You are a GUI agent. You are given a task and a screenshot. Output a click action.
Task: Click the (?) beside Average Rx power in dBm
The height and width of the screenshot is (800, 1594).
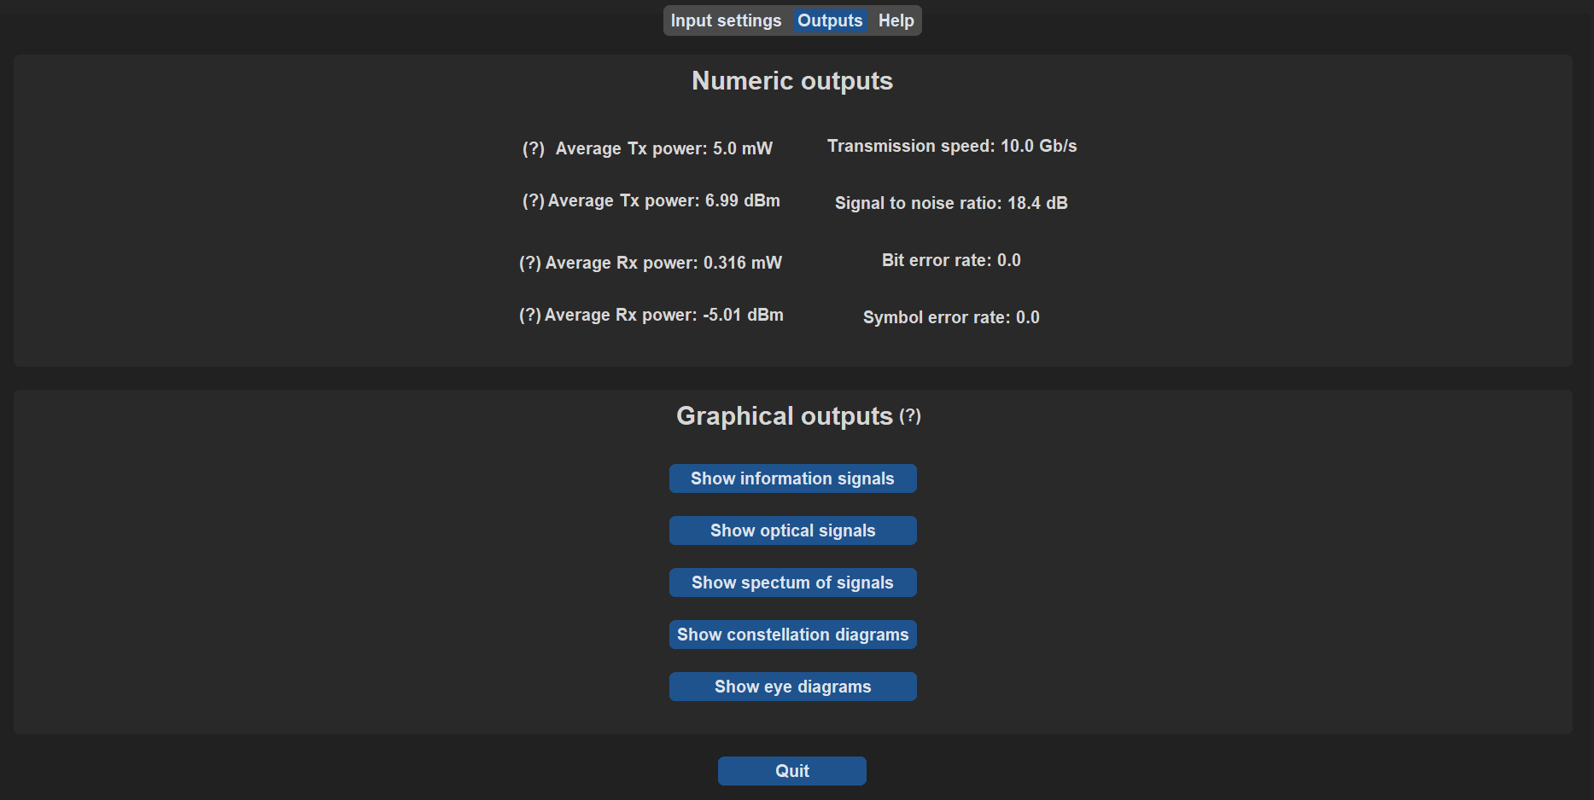point(529,314)
